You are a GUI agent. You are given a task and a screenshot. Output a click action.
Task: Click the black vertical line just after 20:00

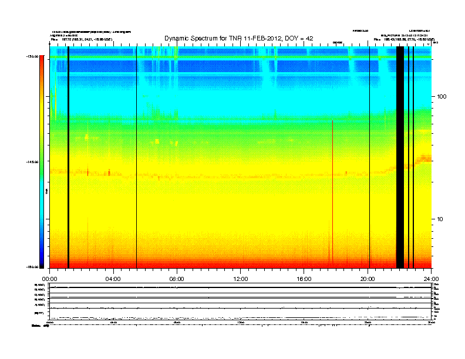369,157
